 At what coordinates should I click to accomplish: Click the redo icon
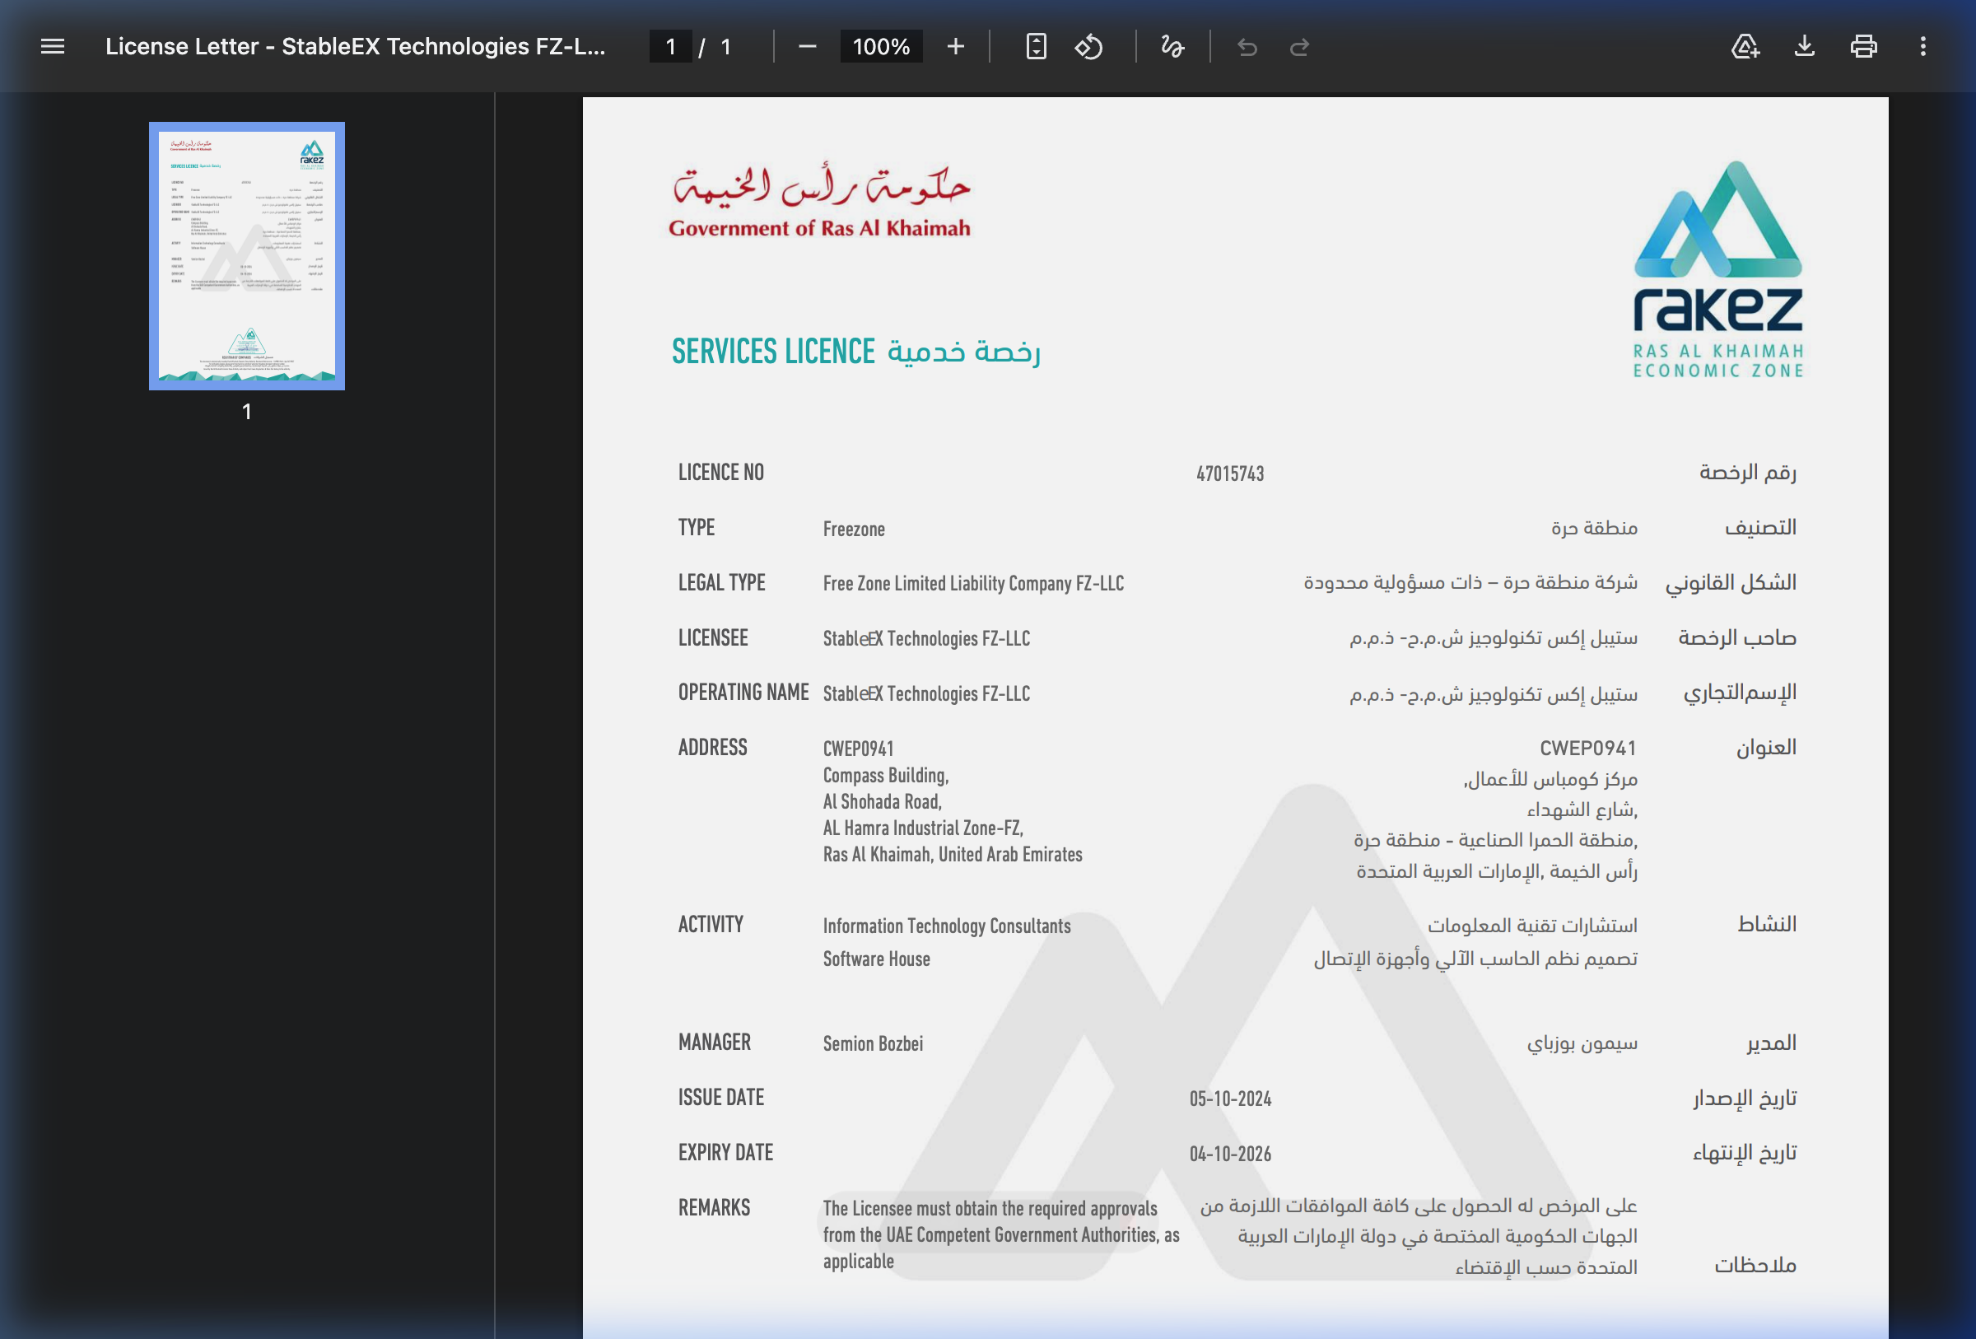click(x=1298, y=47)
